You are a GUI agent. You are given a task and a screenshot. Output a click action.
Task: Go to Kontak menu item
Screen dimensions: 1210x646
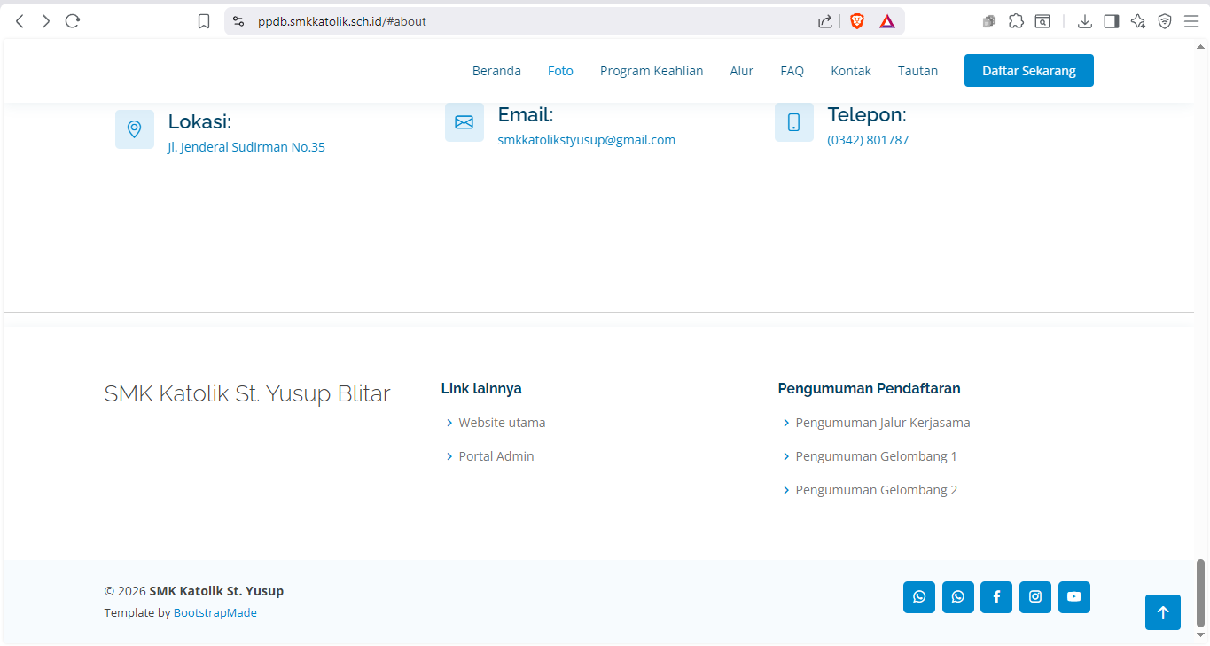[851, 71]
